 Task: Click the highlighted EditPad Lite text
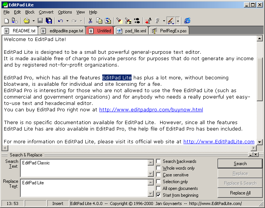pyautogui.click(x=117, y=77)
